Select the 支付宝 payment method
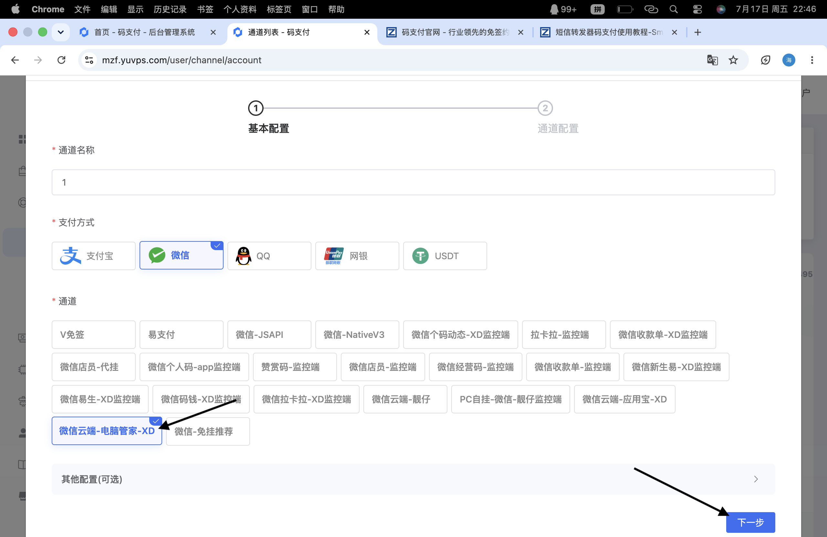The image size is (827, 537). tap(93, 256)
